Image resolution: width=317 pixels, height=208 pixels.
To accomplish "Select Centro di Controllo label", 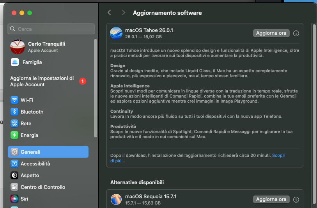I will (x=43, y=187).
